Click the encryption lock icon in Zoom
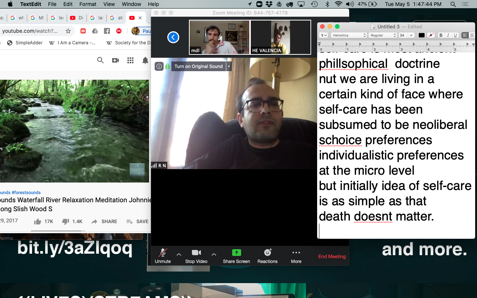Screen dimensions: 477x298 167,66
